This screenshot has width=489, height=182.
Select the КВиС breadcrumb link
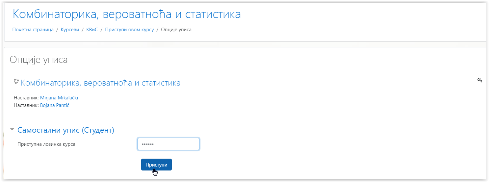92,30
